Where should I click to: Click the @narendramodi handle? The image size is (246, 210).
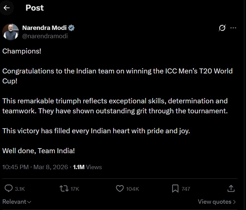click(45, 36)
